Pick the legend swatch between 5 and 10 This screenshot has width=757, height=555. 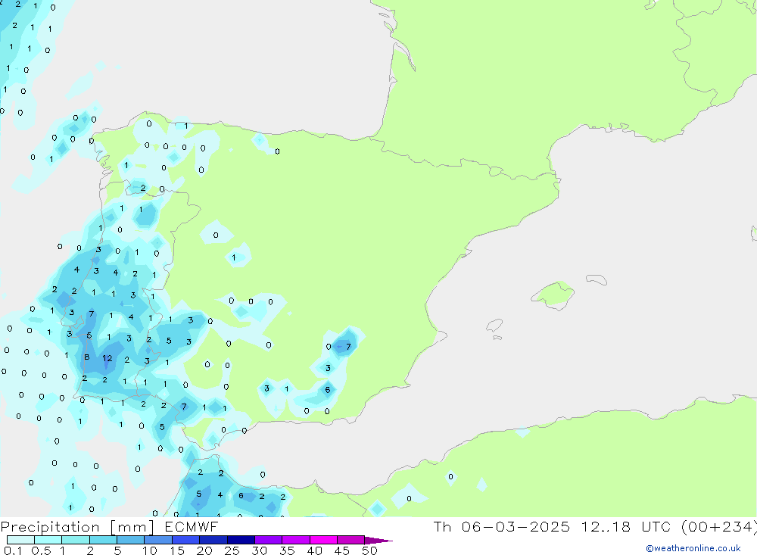(131, 540)
